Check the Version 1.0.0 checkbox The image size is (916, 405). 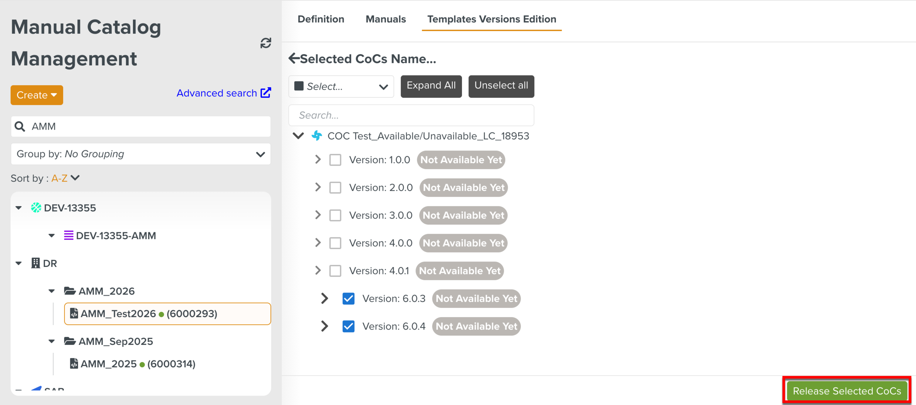click(335, 160)
